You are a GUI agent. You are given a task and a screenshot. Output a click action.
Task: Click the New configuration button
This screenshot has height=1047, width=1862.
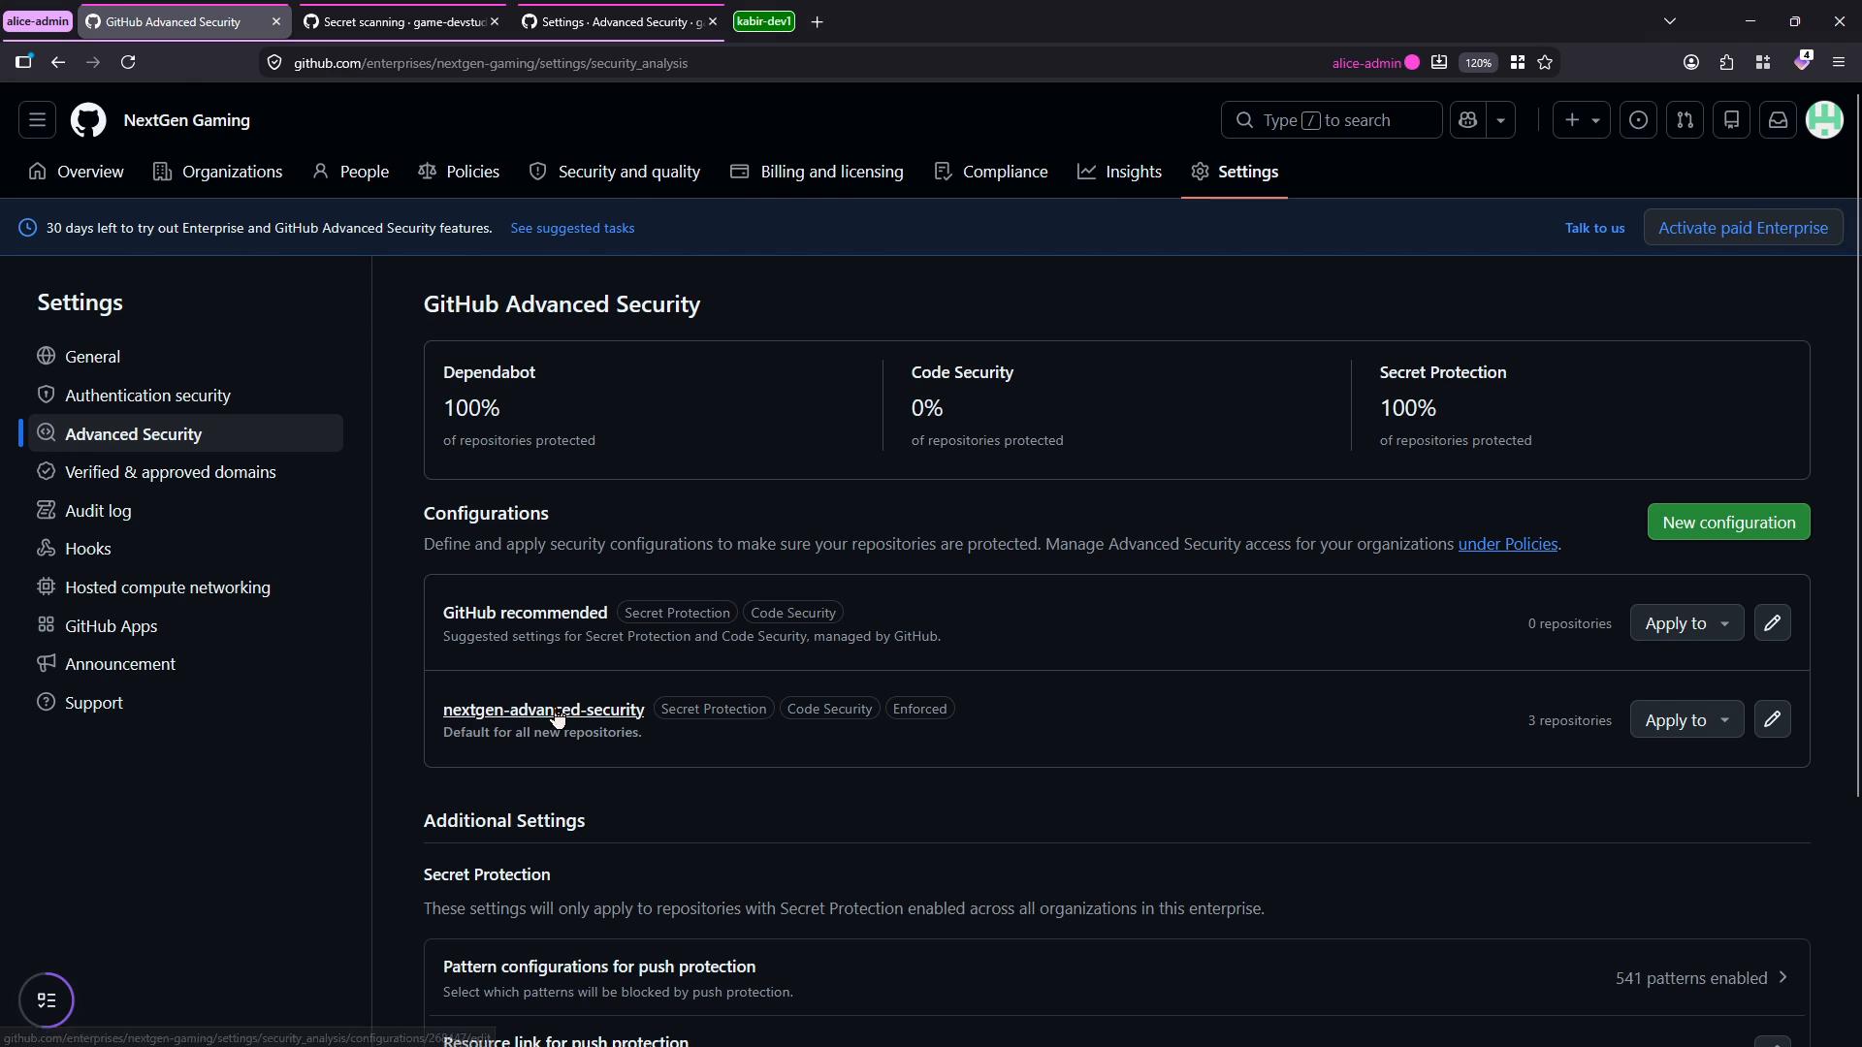pos(1728,523)
